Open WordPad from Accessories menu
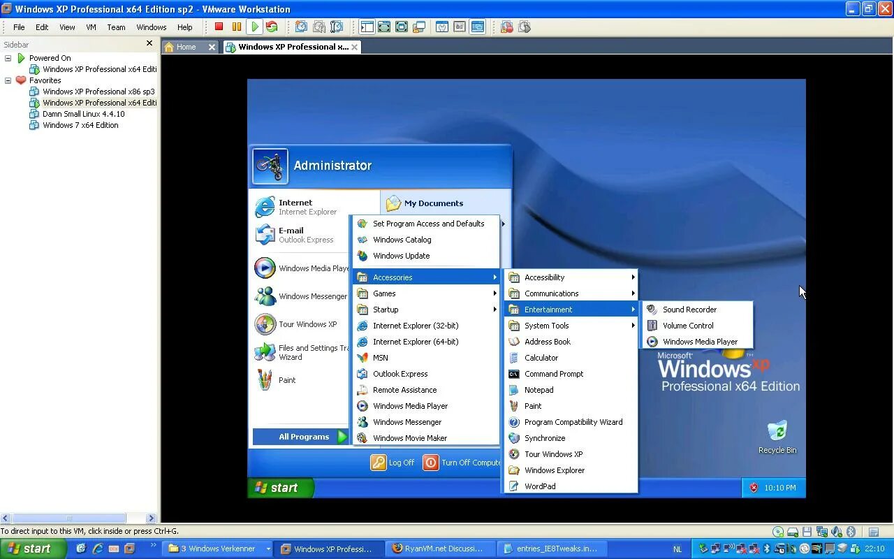 [x=571, y=486]
